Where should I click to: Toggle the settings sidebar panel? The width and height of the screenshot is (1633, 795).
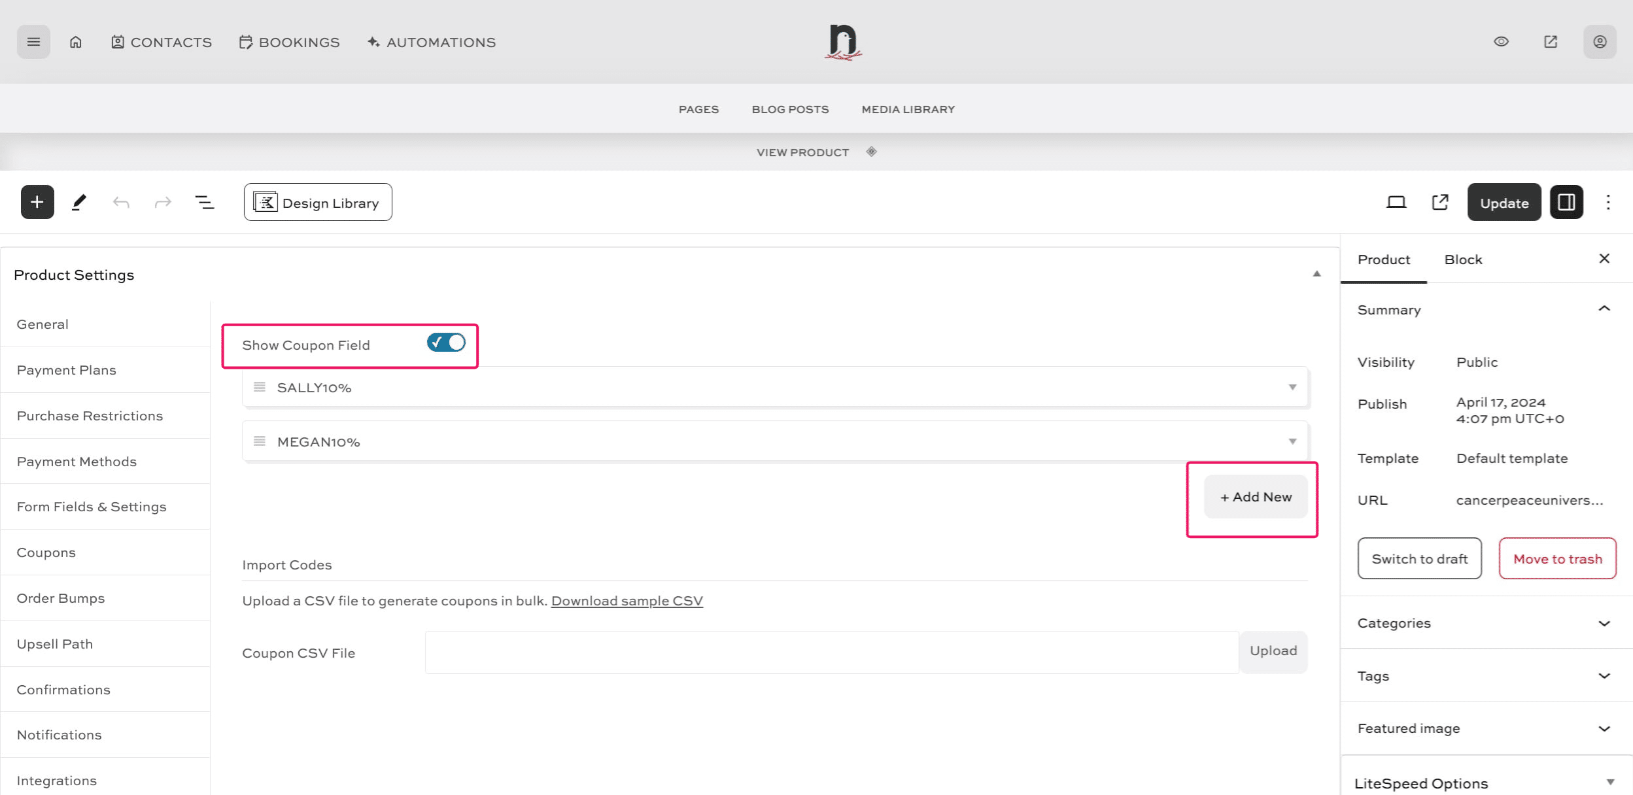[x=1566, y=202]
